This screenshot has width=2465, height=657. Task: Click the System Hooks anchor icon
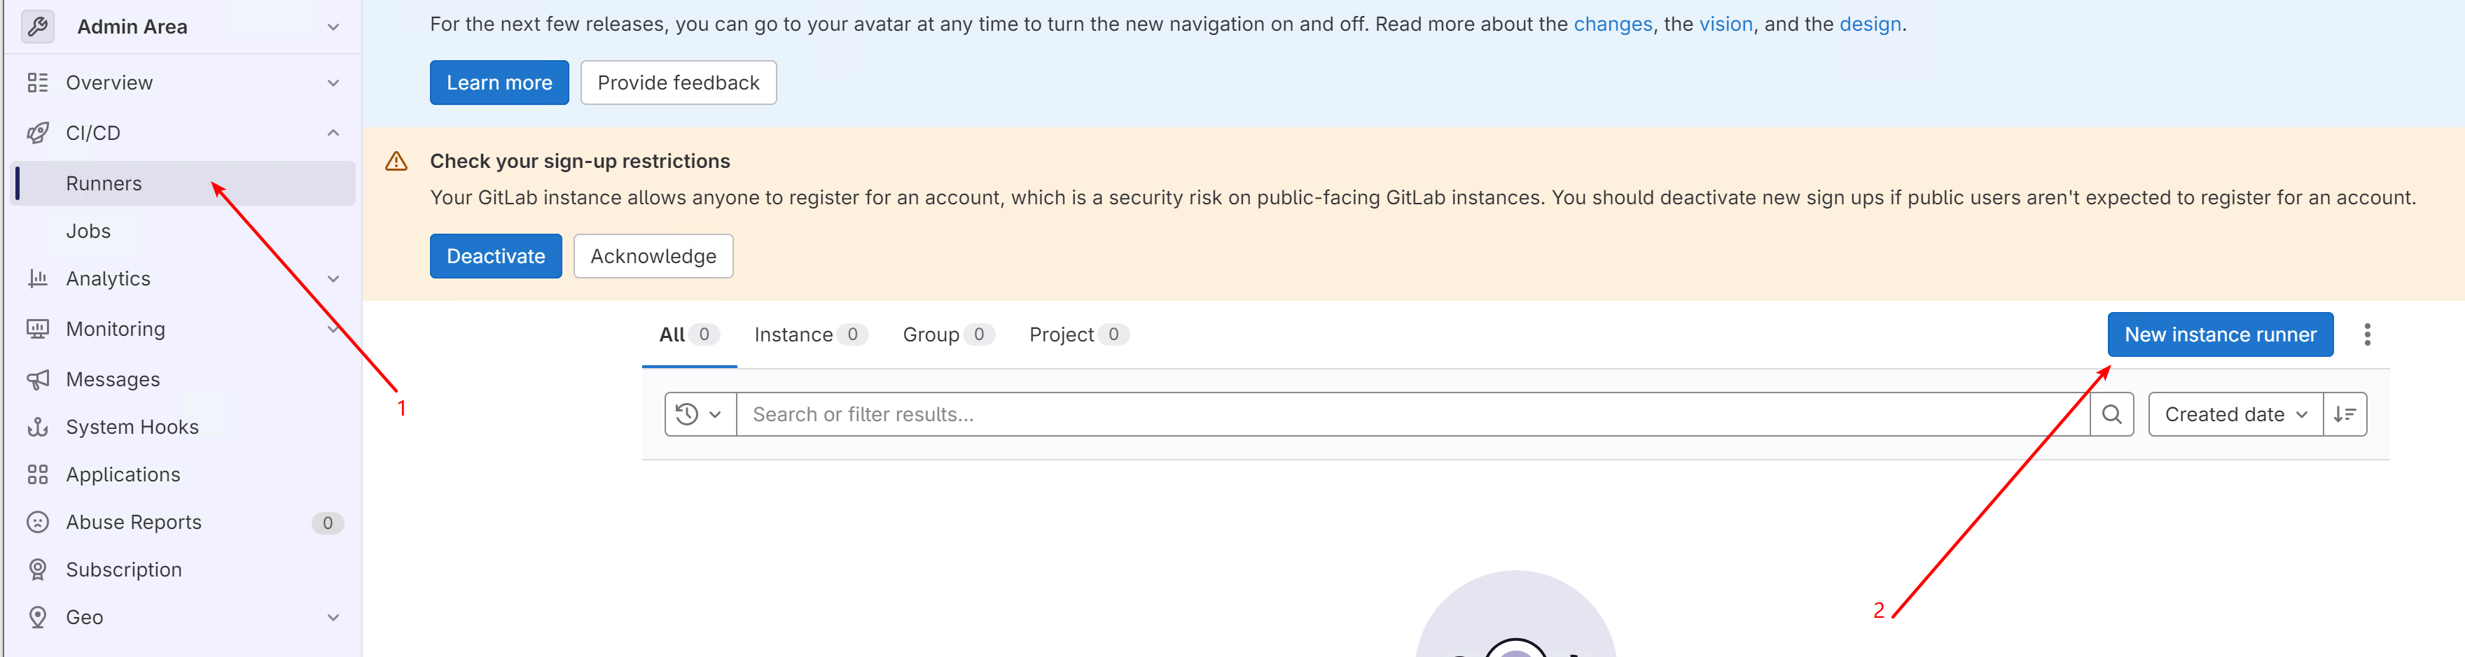(x=37, y=428)
